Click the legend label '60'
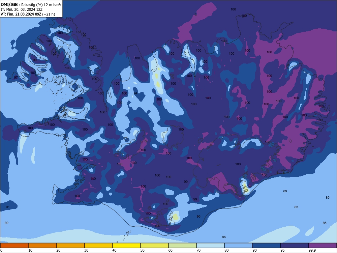Image resolution: width=337 pixels, height=253 pixels. coord(171,250)
